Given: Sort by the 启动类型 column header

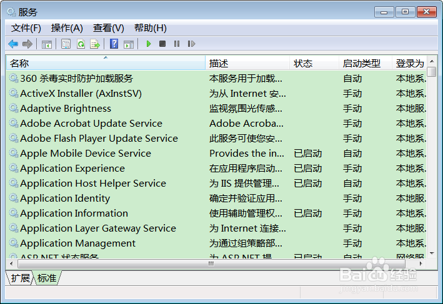Looking at the screenshot, I should coord(366,62).
